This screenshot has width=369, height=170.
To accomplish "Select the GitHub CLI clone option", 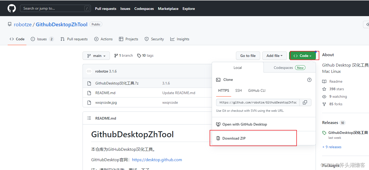I will pyautogui.click(x=257, y=90).
